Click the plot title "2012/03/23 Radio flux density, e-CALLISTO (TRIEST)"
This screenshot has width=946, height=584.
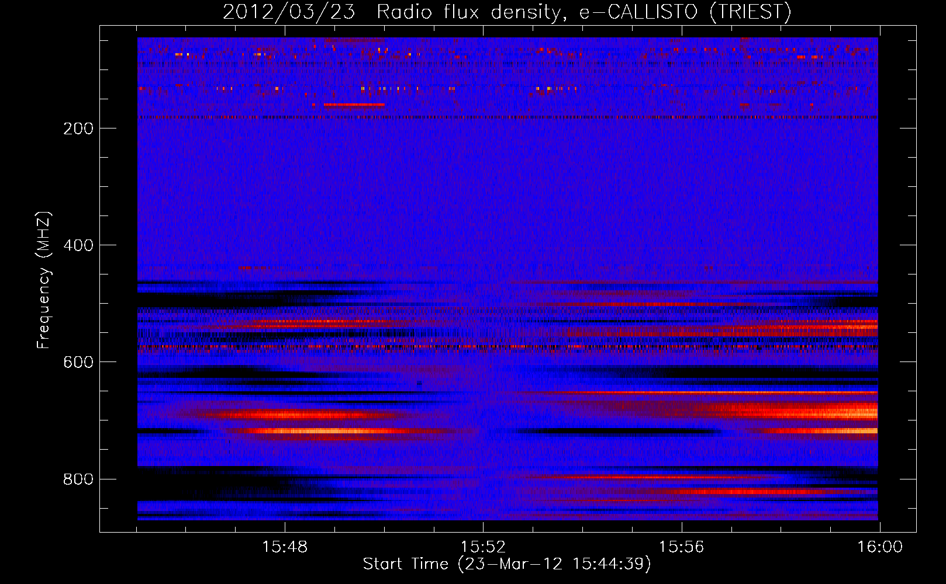pyautogui.click(x=507, y=12)
